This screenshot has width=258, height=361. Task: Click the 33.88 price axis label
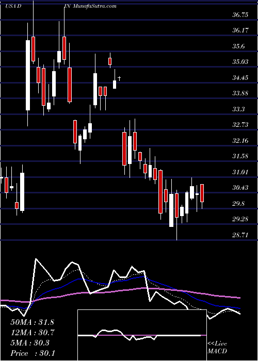tap(240, 93)
